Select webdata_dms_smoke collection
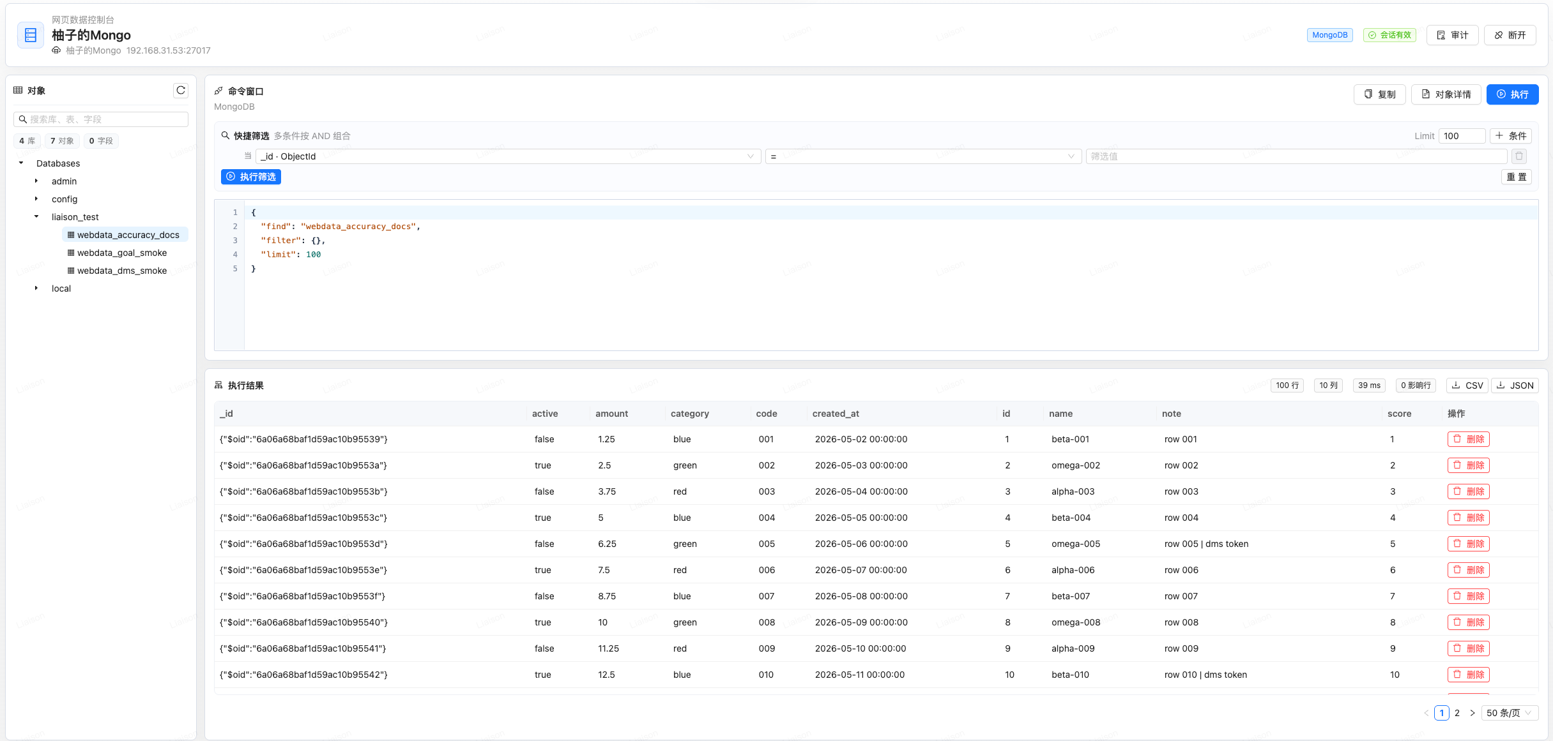This screenshot has height=741, width=1553. click(122, 271)
